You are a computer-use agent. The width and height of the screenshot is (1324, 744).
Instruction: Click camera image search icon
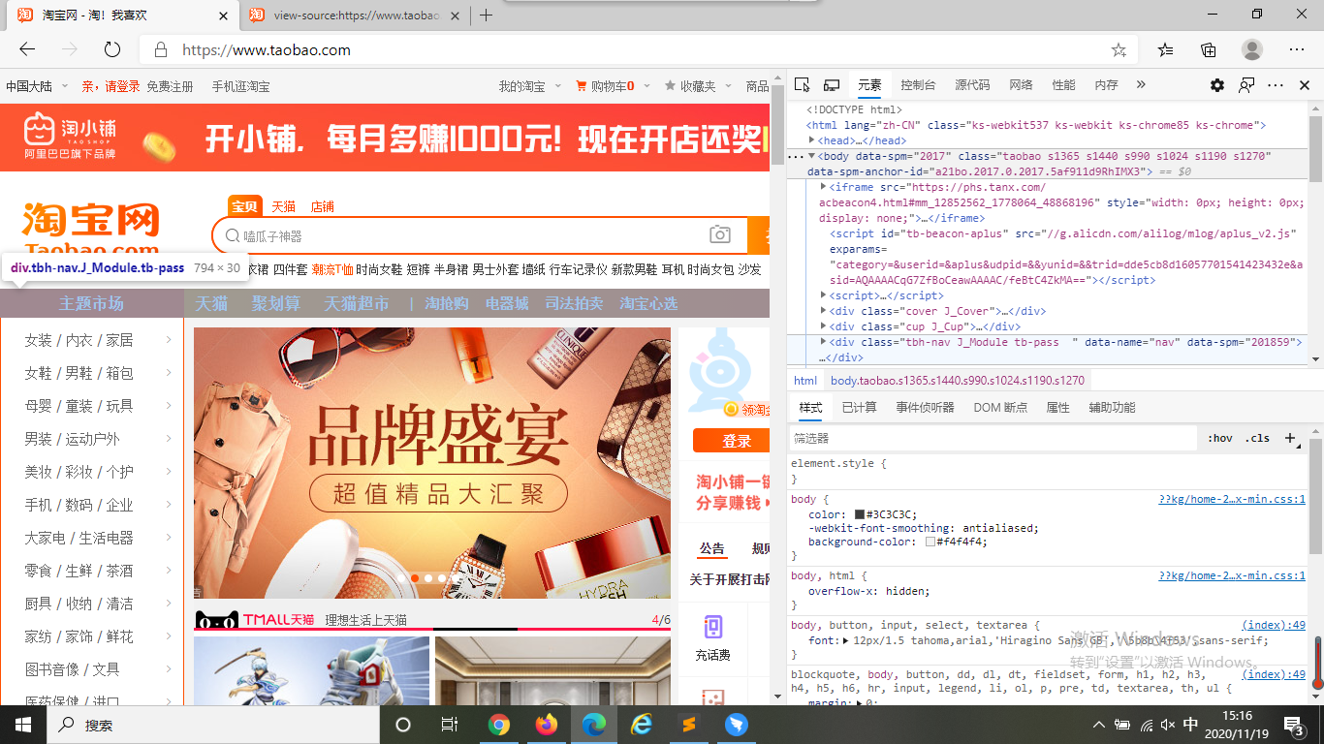point(719,234)
